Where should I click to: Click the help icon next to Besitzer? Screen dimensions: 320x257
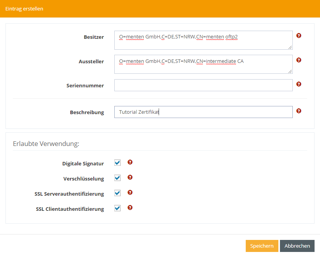tap(299, 36)
